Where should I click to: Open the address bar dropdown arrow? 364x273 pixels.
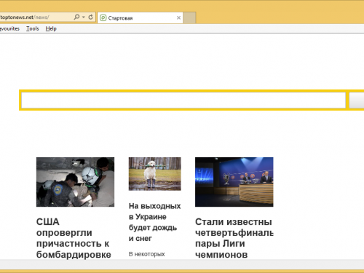[x=84, y=17]
